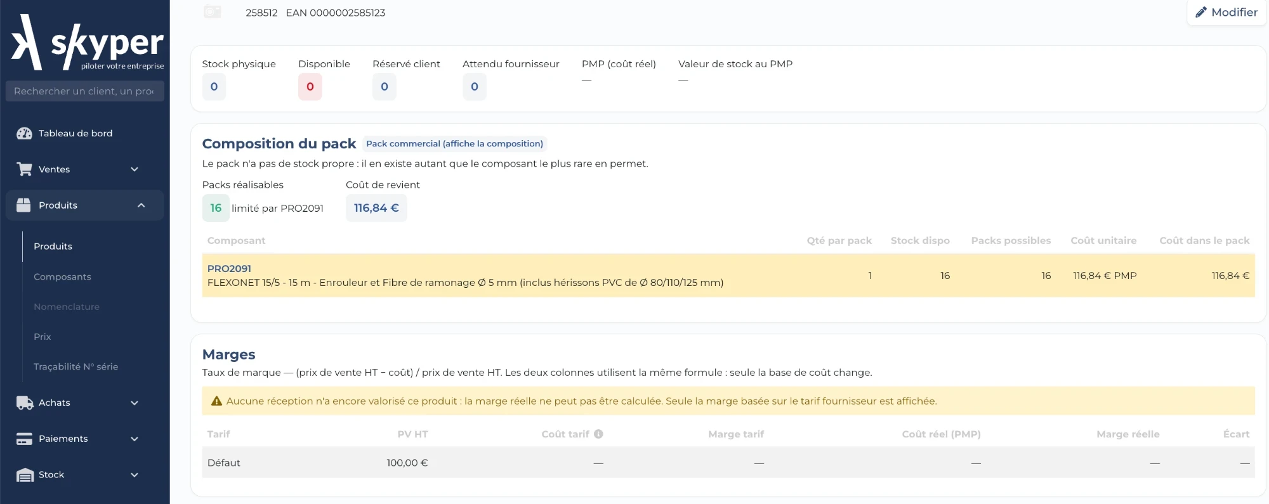Click the Produits box icon
This screenshot has height=504, width=1269.
23,205
